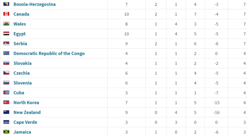Click the Bosnia-Herzegovina flag icon

[x=6, y=4]
